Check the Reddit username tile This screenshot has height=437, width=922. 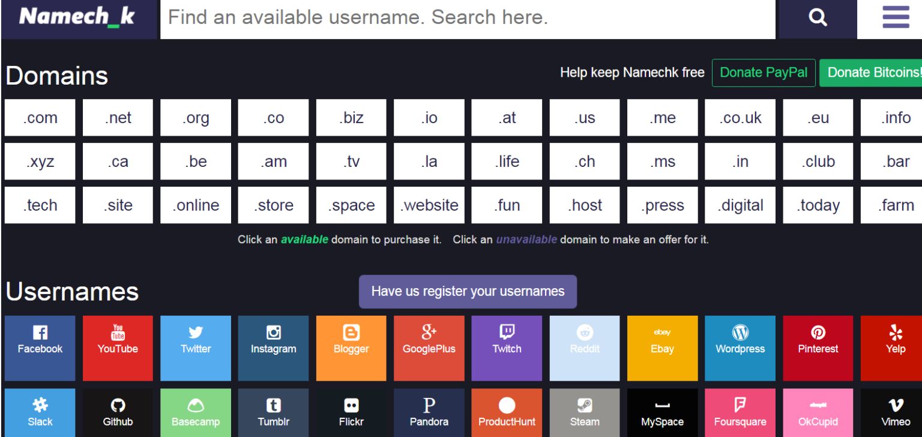585,348
